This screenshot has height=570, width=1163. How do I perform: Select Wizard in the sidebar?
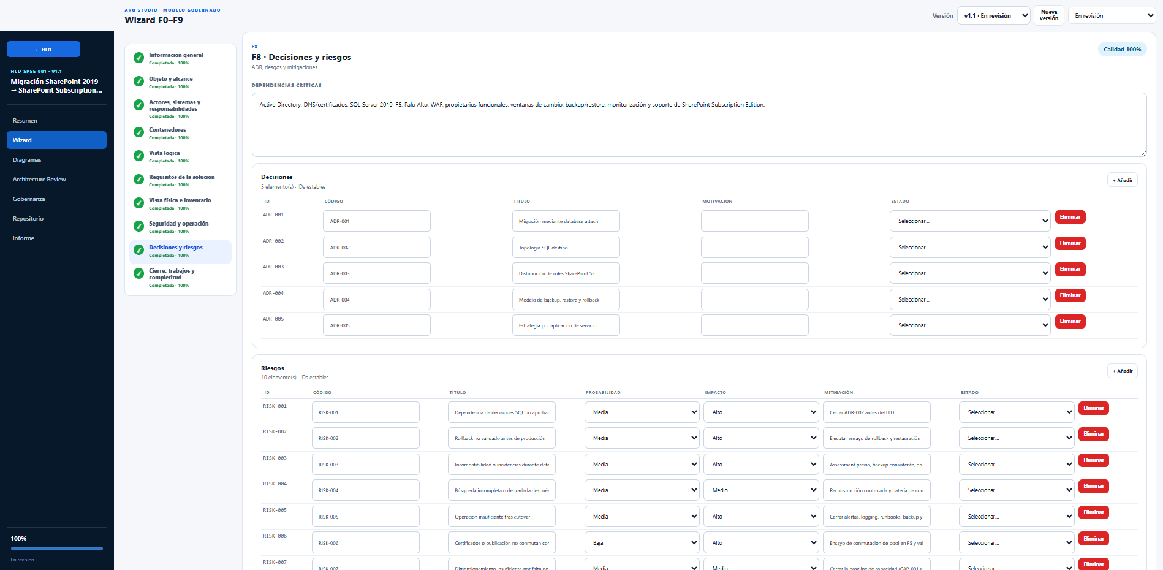coord(56,140)
